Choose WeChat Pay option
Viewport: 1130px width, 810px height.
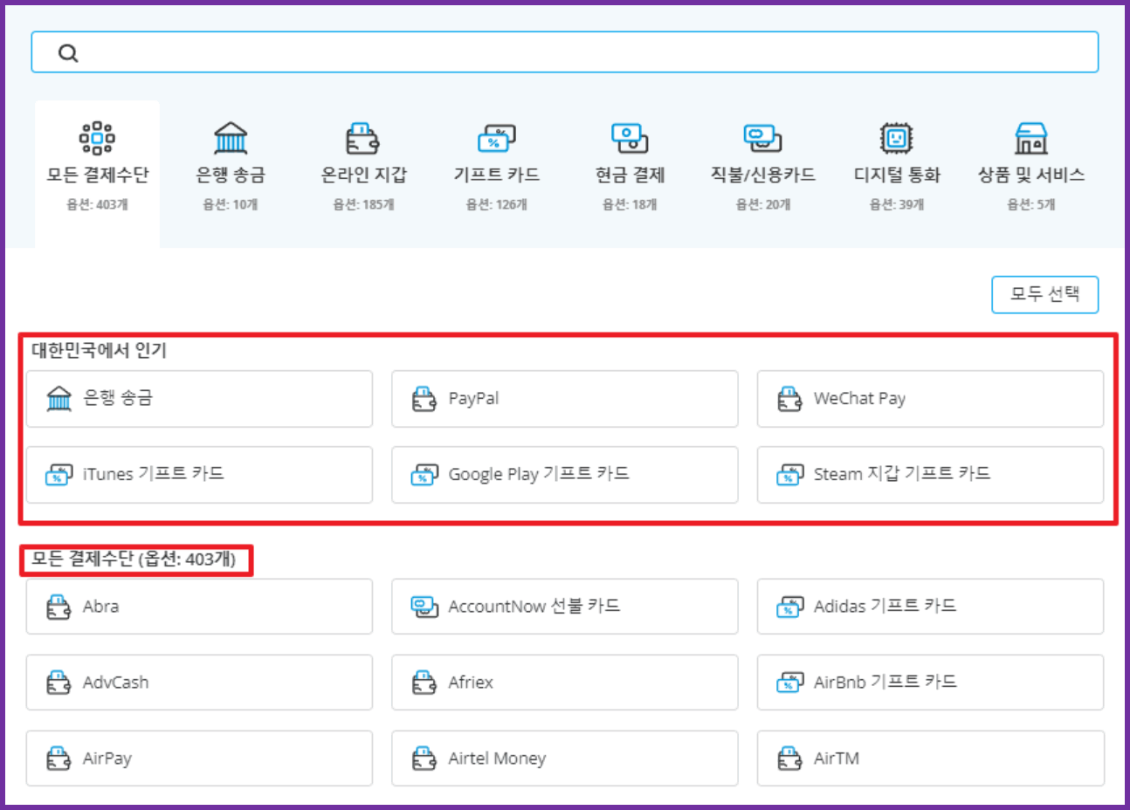click(929, 399)
